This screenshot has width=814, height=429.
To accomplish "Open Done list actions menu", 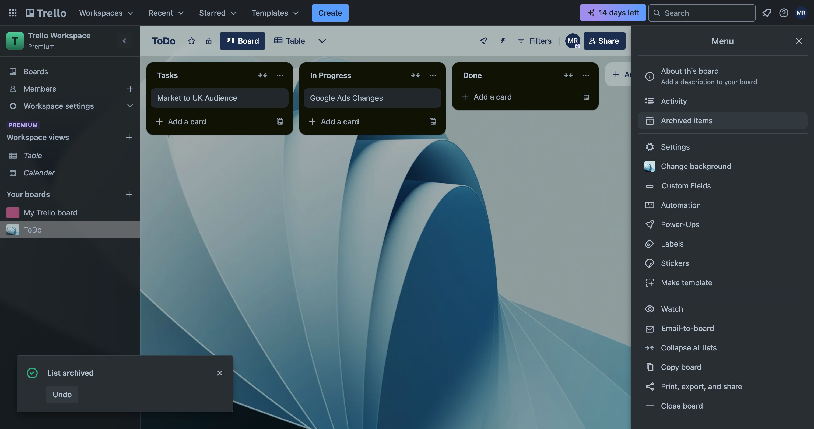I will click(586, 76).
